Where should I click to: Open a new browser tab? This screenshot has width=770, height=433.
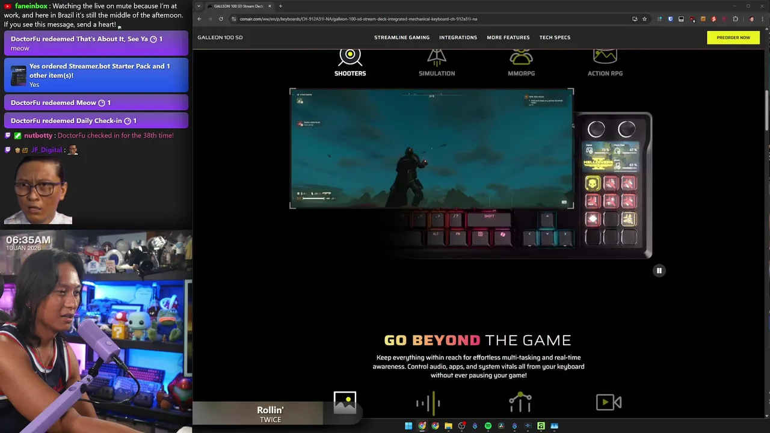tap(280, 6)
